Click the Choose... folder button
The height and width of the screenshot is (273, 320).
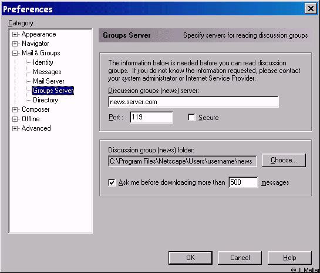[x=284, y=160]
